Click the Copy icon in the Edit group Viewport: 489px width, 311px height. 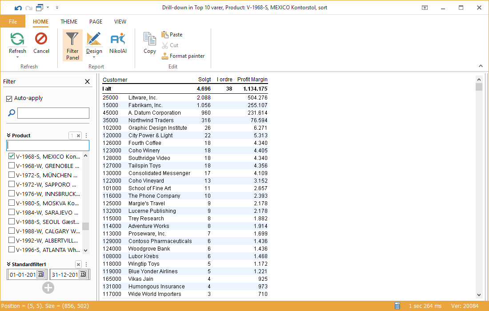[x=150, y=39]
